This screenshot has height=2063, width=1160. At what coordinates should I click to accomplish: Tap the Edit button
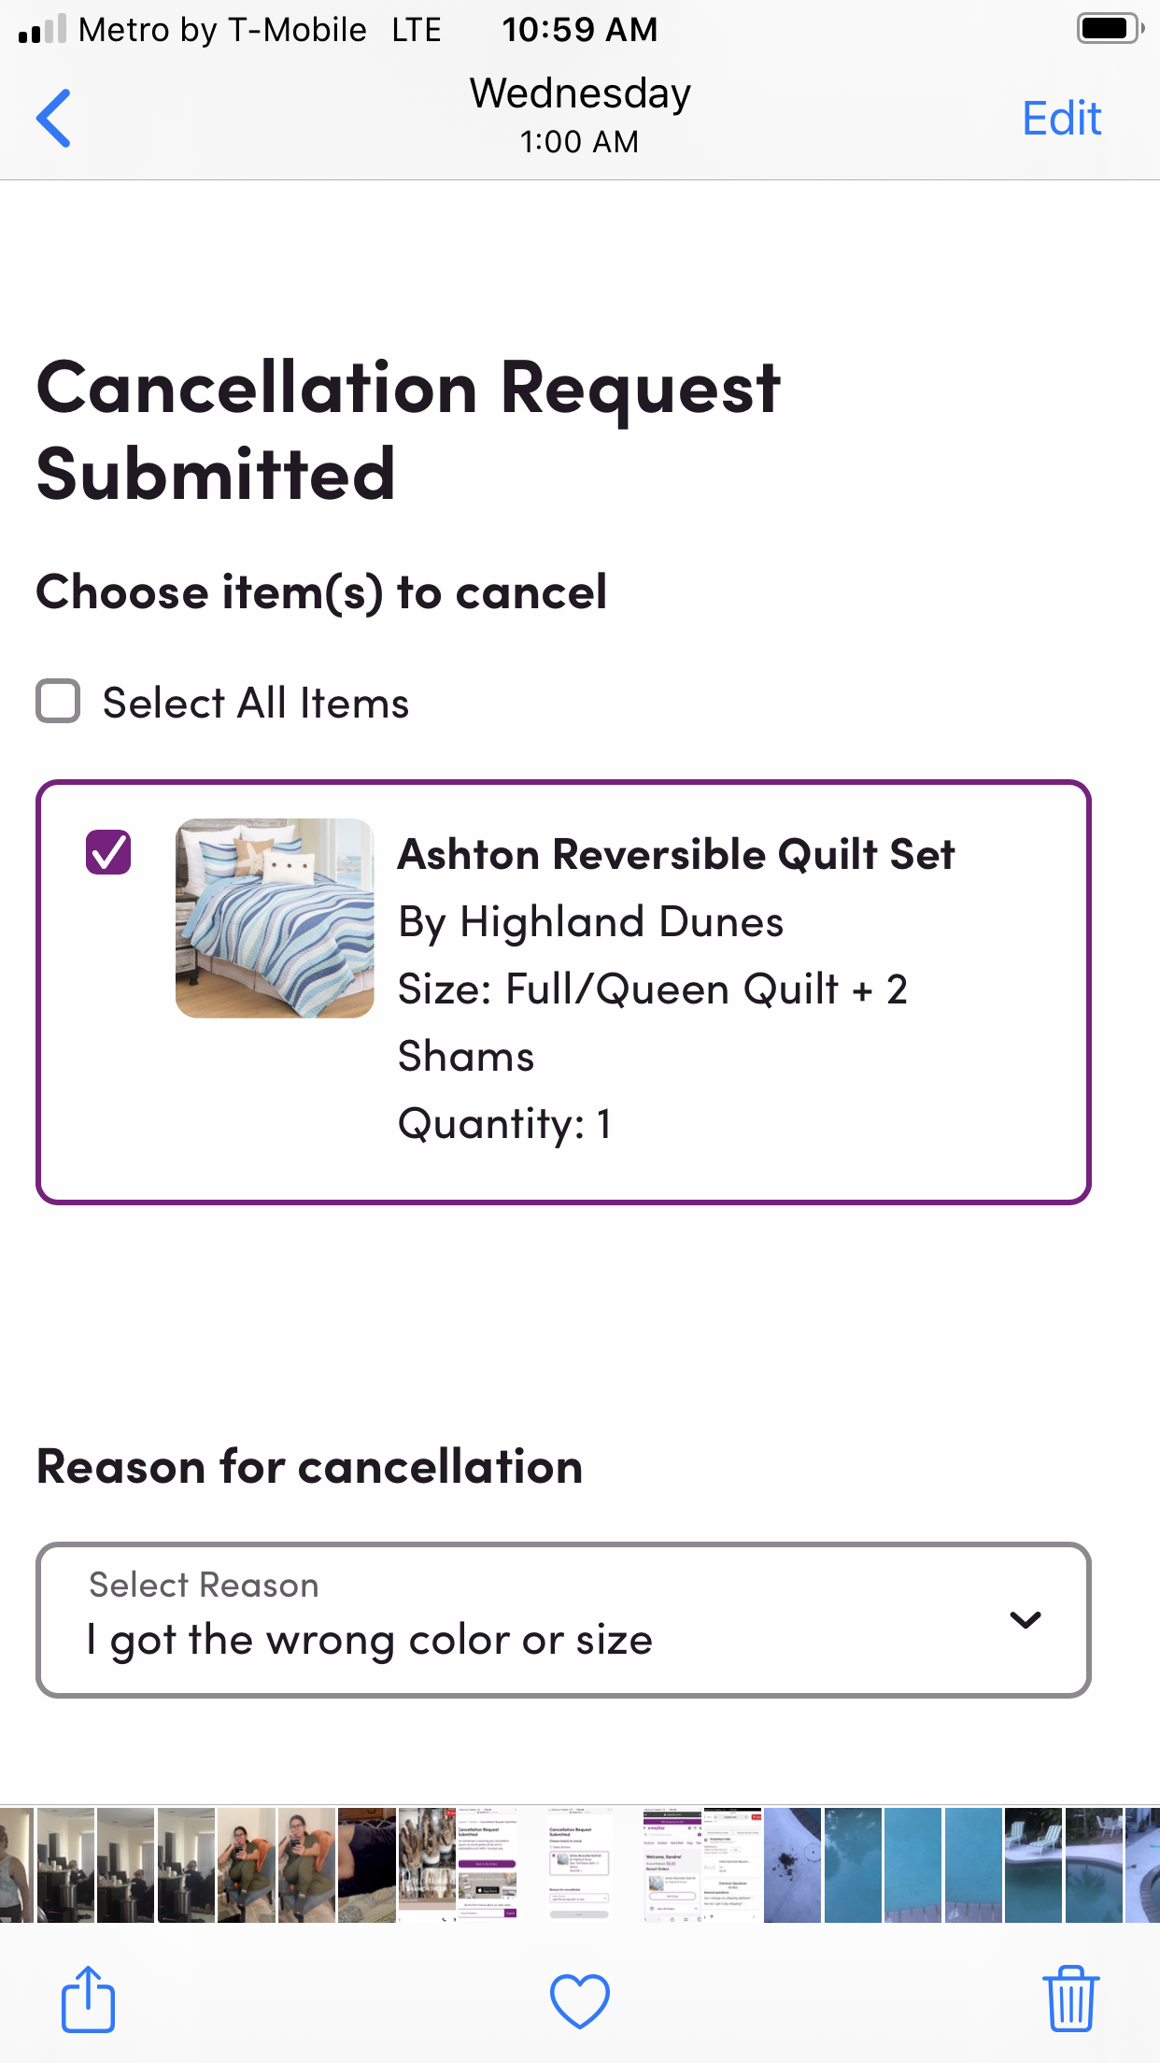pyautogui.click(x=1061, y=118)
